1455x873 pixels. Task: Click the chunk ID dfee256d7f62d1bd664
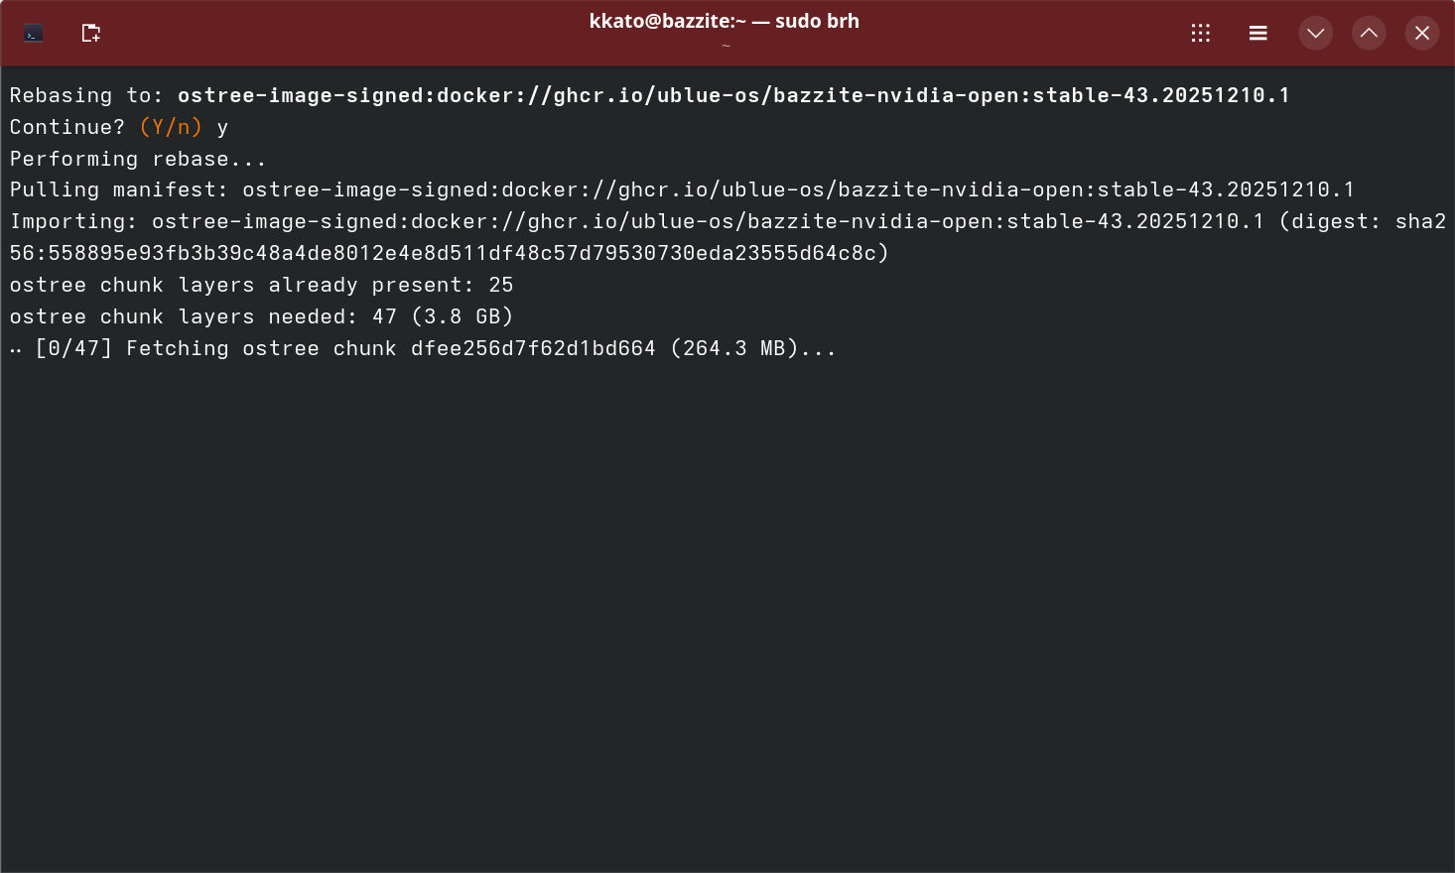click(533, 348)
